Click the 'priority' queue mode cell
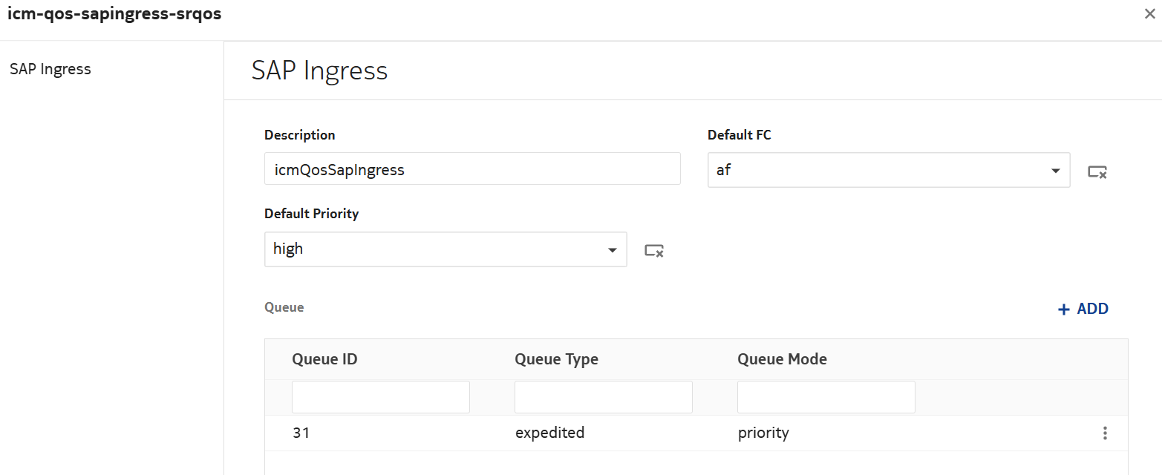 [x=763, y=433]
